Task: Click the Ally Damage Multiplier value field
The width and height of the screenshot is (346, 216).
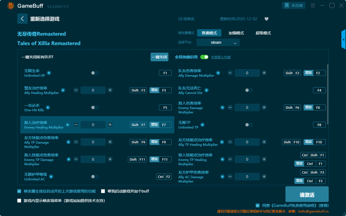Action: click(x=247, y=73)
